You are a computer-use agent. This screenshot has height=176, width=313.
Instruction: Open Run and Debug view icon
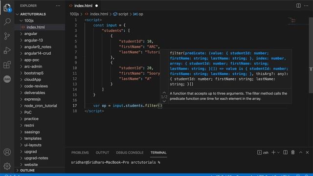(x=7, y=50)
